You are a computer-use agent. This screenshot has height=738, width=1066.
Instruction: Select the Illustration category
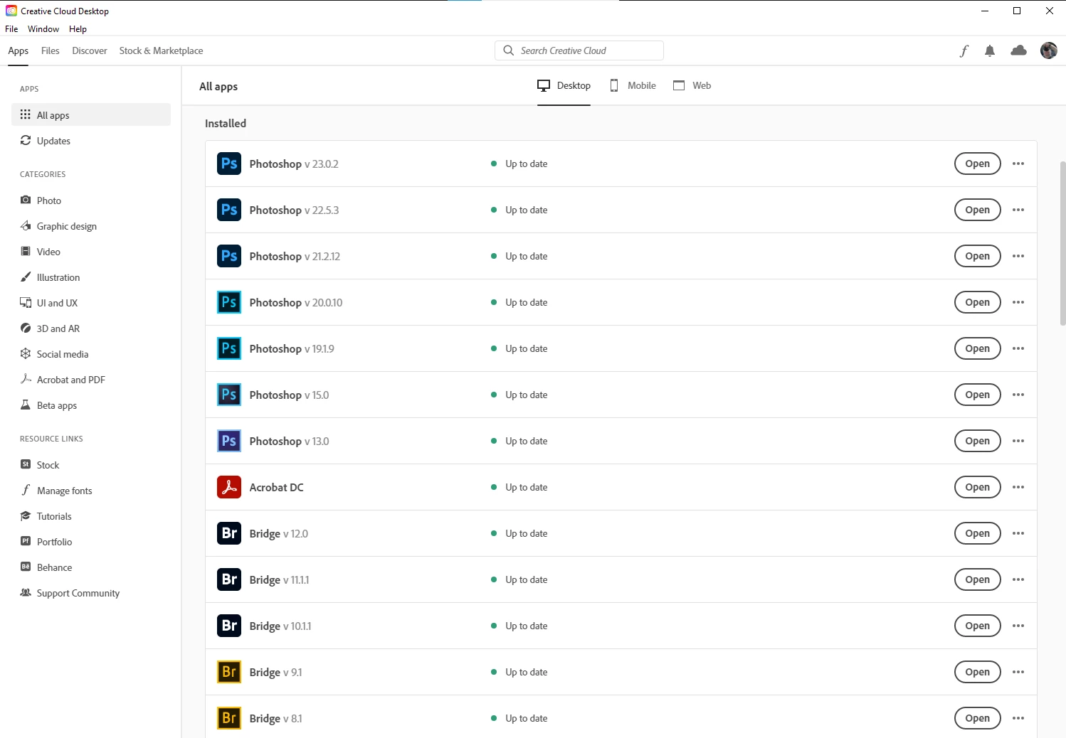tap(91, 277)
